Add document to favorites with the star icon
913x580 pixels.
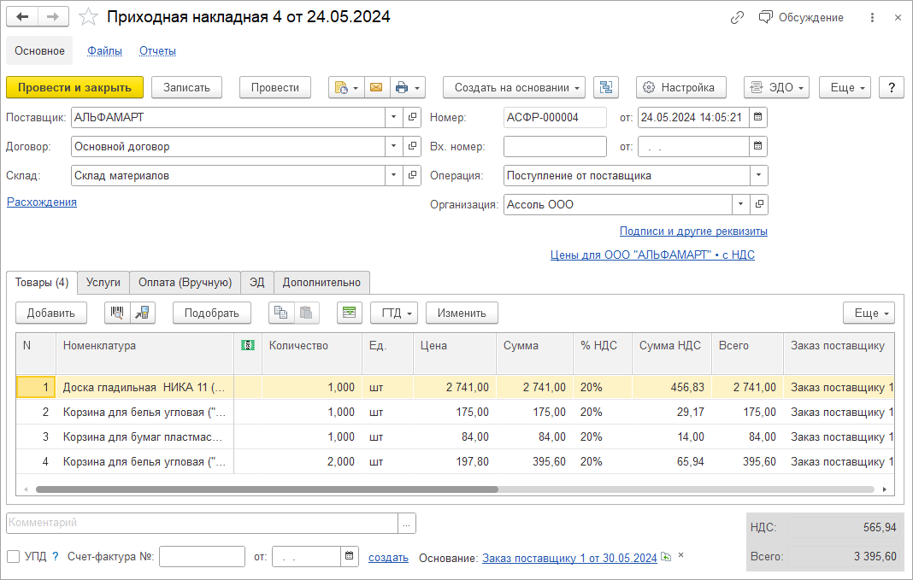pos(88,17)
